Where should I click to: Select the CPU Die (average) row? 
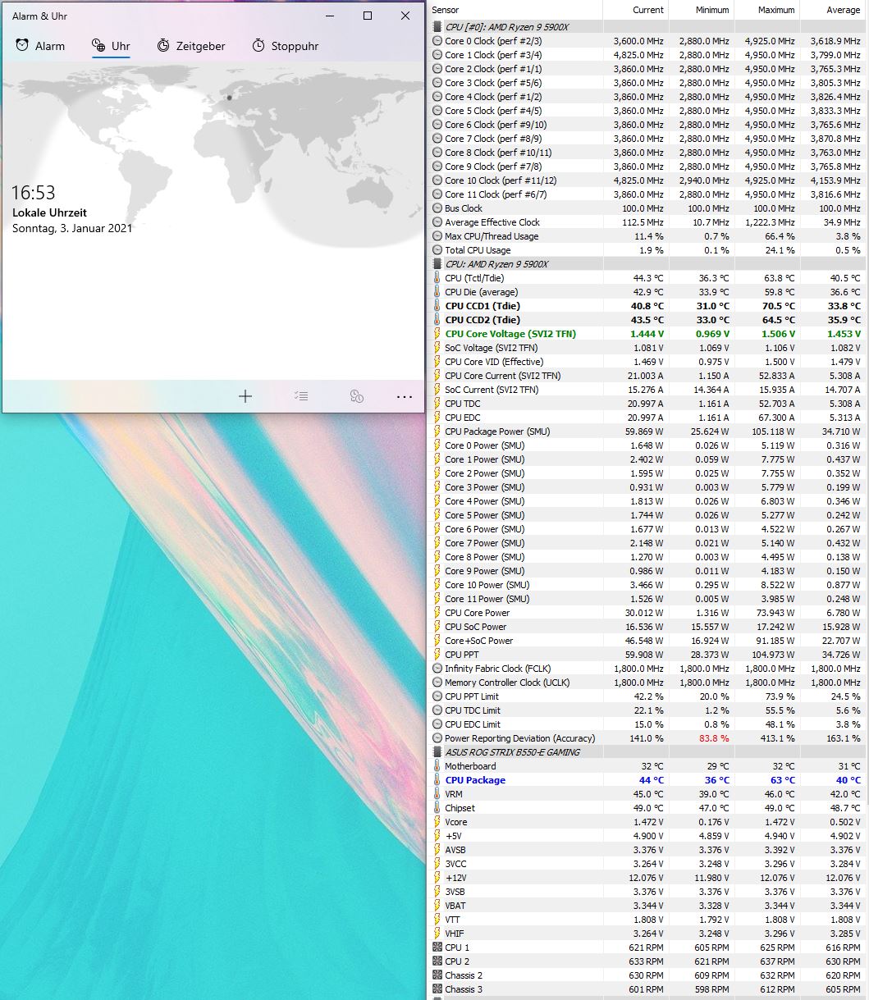pyautogui.click(x=648, y=292)
